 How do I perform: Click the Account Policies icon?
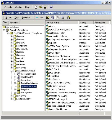(19, 74)
